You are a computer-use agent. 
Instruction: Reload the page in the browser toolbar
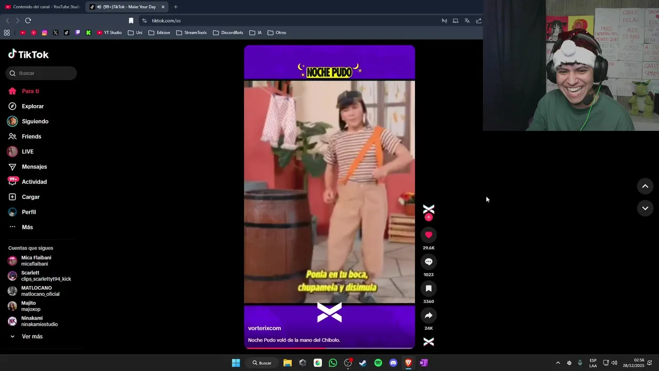[x=28, y=21]
